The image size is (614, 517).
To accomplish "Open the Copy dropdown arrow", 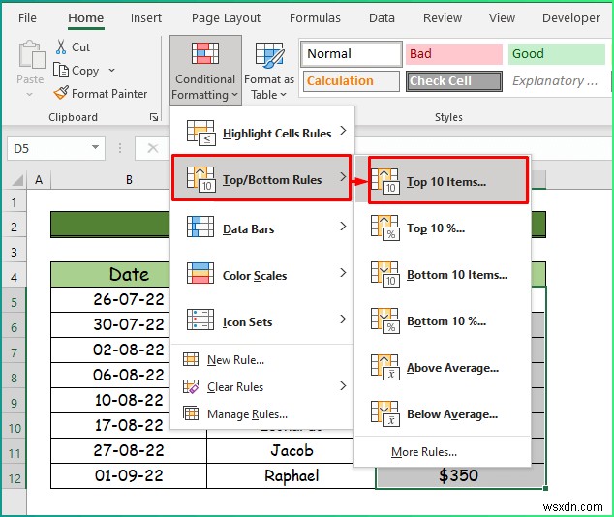I will click(111, 71).
